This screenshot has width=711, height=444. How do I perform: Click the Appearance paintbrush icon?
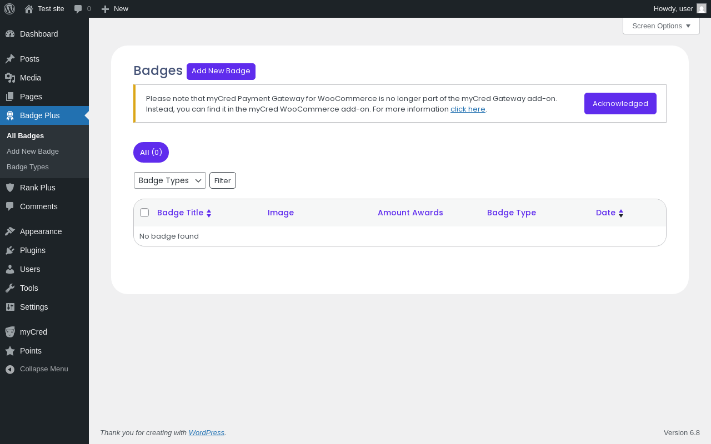pyautogui.click(x=10, y=231)
